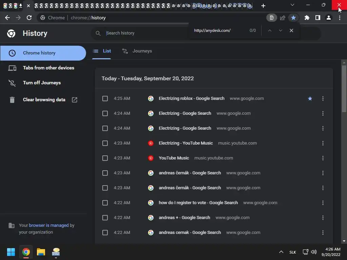Go back with the browser back arrow
Image resolution: width=347 pixels, height=260 pixels.
pos(7,18)
